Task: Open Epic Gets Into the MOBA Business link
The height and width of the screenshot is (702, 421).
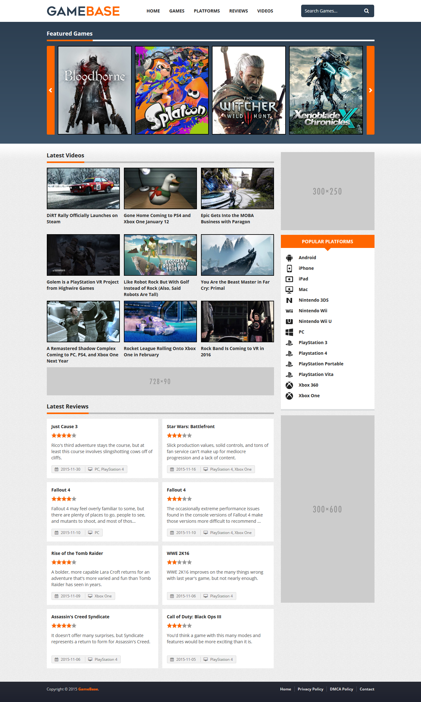Action: tap(227, 219)
